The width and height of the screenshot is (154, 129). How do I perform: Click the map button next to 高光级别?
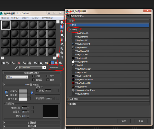[32, 108]
